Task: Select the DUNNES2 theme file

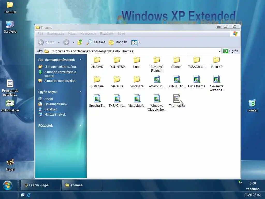Action: (176, 82)
